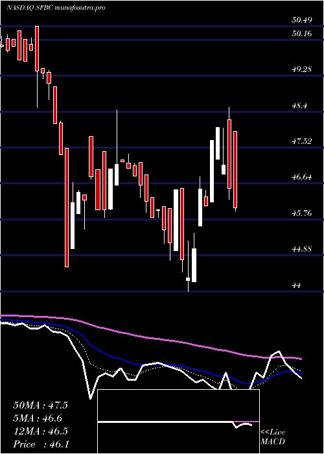Click inside the MACD indicator panel
324x454 pixels.
178,422
